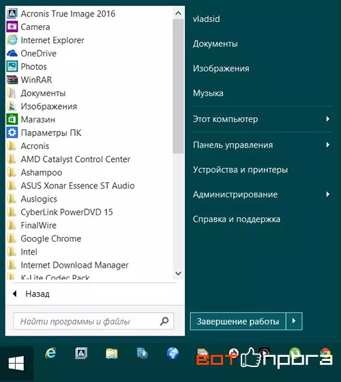Expand the Панель управления submenu

click(x=262, y=145)
